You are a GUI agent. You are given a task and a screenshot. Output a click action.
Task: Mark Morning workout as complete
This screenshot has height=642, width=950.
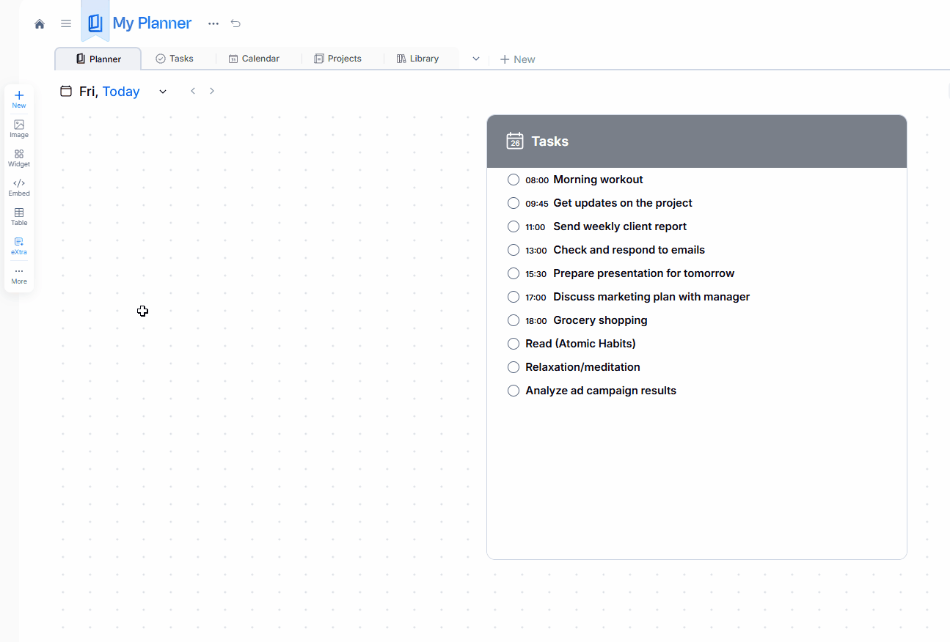[514, 180]
